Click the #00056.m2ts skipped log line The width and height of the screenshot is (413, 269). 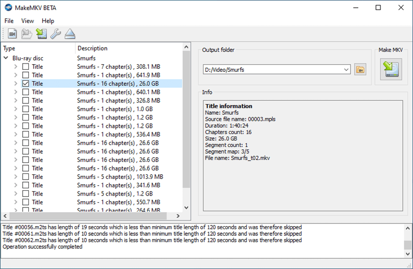pyautogui.click(x=152, y=227)
